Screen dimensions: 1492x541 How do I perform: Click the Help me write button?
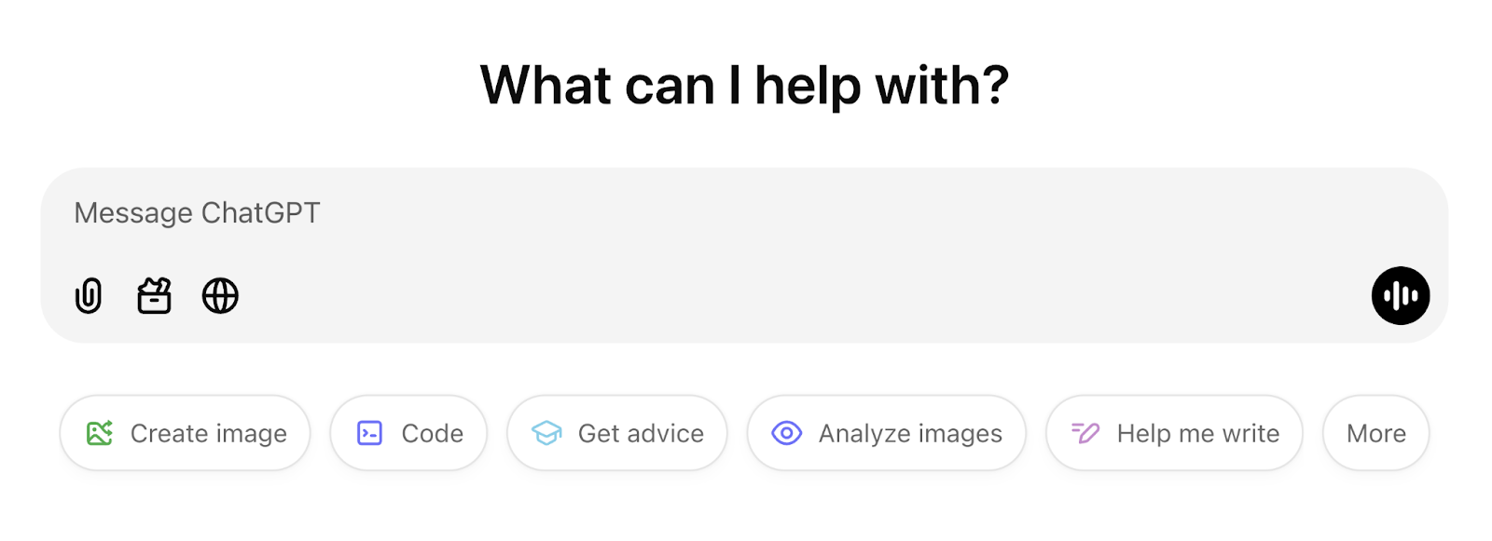coord(1173,433)
